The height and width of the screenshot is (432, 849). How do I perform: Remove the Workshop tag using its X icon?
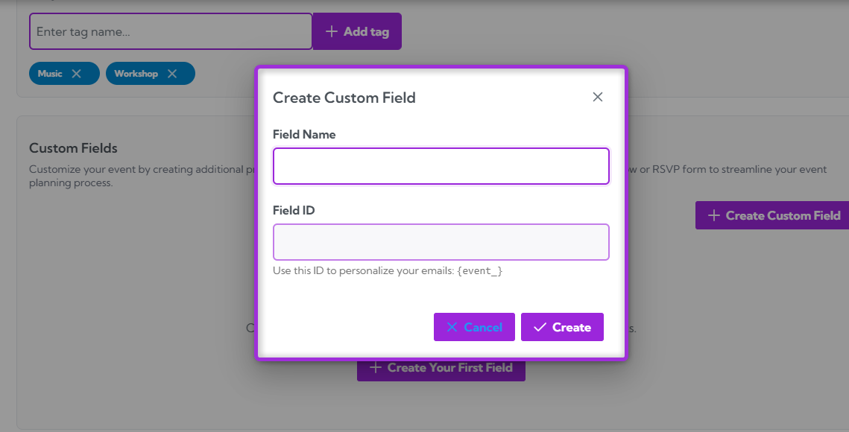pyautogui.click(x=173, y=73)
